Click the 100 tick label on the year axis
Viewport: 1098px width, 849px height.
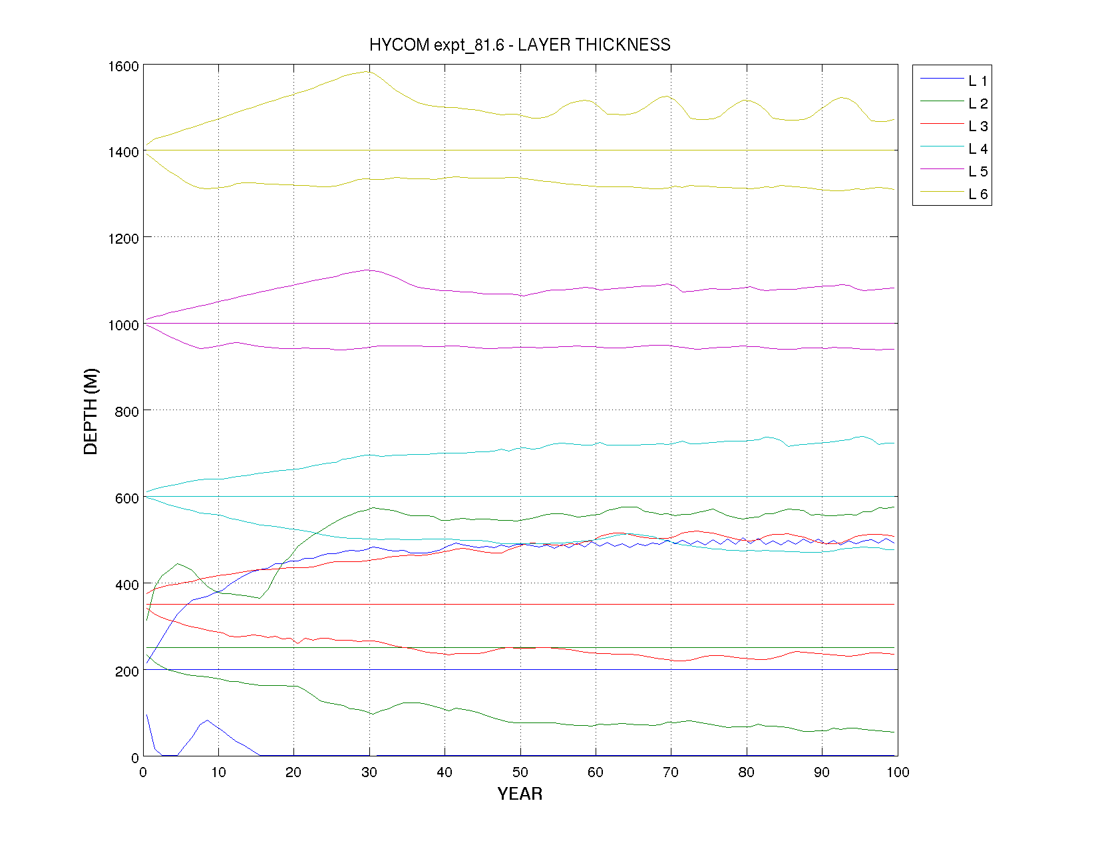pos(898,772)
